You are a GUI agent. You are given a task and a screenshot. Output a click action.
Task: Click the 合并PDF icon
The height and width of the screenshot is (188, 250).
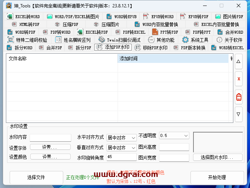coord(41,48)
